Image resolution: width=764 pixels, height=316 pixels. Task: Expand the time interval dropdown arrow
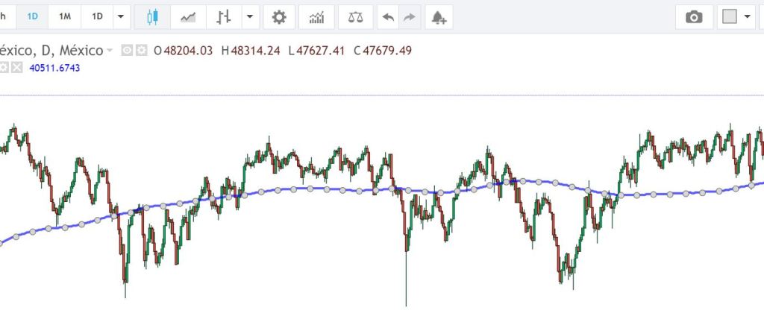[x=120, y=16]
